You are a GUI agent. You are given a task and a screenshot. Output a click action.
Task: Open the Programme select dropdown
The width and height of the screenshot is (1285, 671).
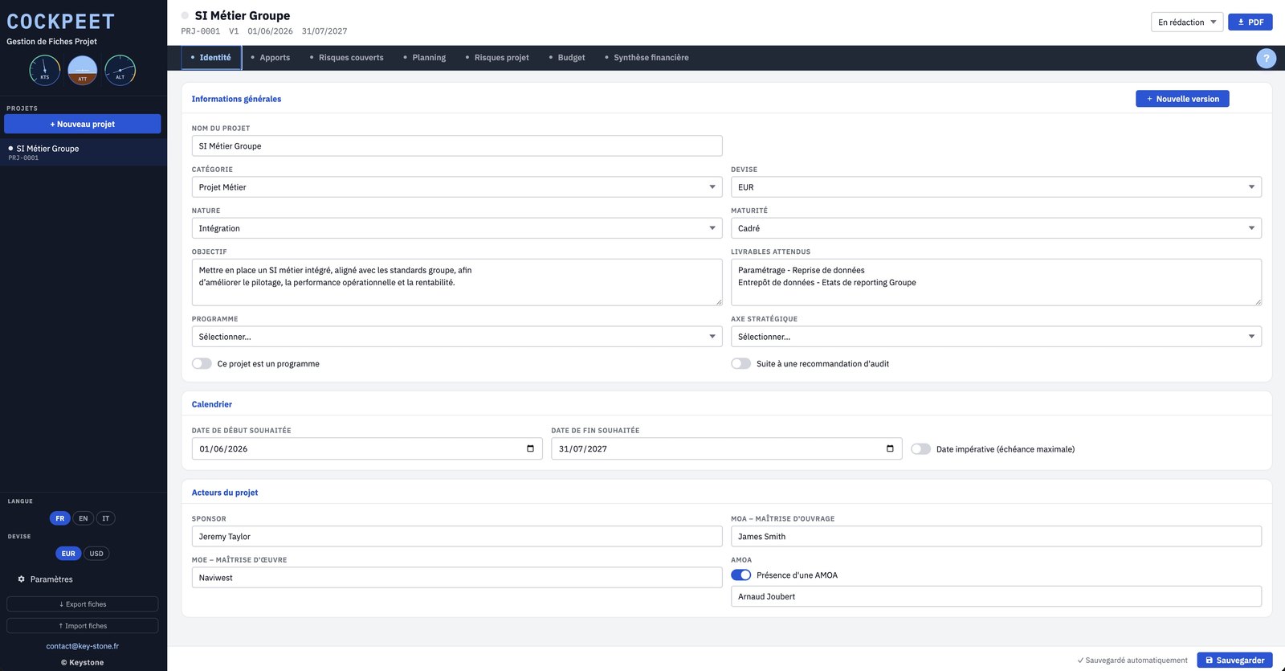click(457, 337)
